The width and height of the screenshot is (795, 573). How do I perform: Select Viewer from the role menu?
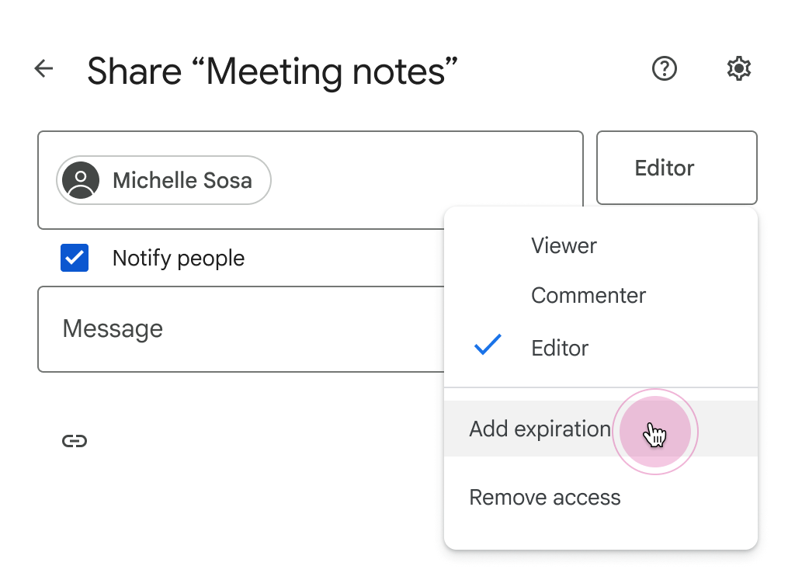[x=564, y=246]
